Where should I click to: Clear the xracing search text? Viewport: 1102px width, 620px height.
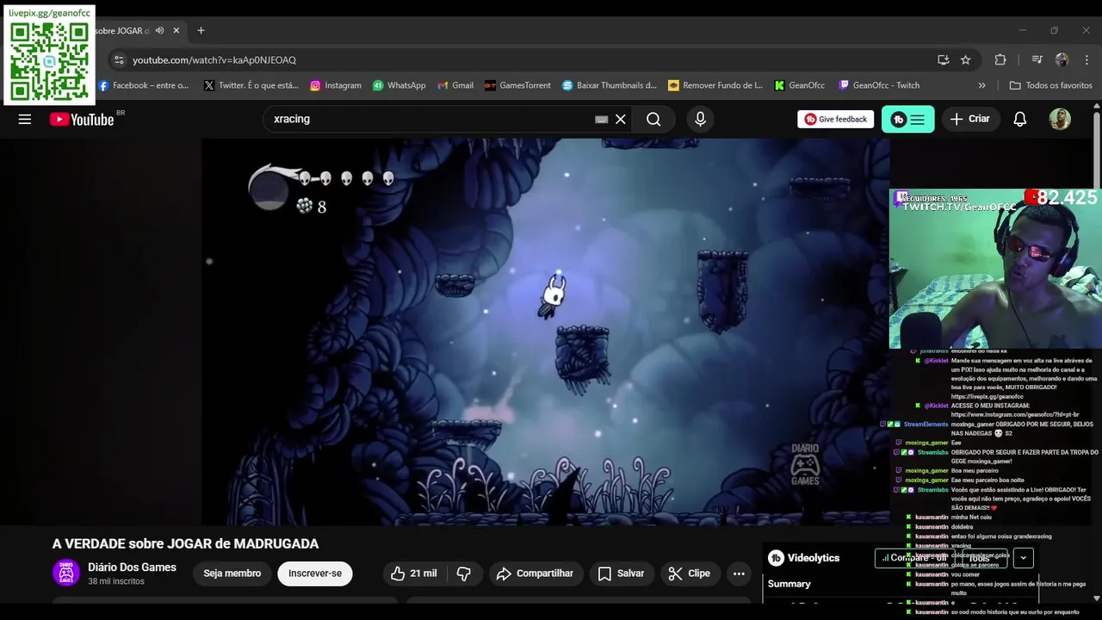(620, 120)
